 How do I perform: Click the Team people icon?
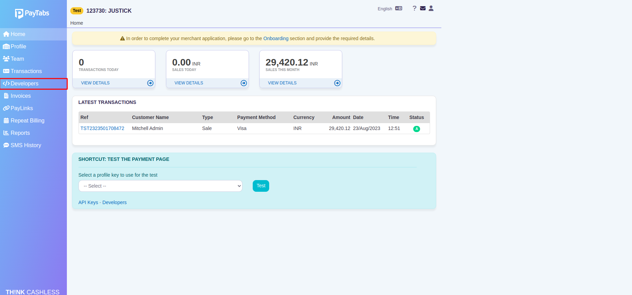[6, 59]
